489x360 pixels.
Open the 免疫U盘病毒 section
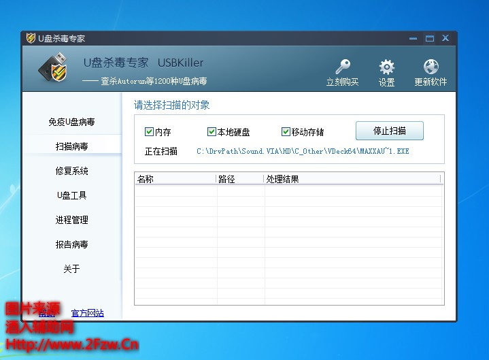(71, 122)
